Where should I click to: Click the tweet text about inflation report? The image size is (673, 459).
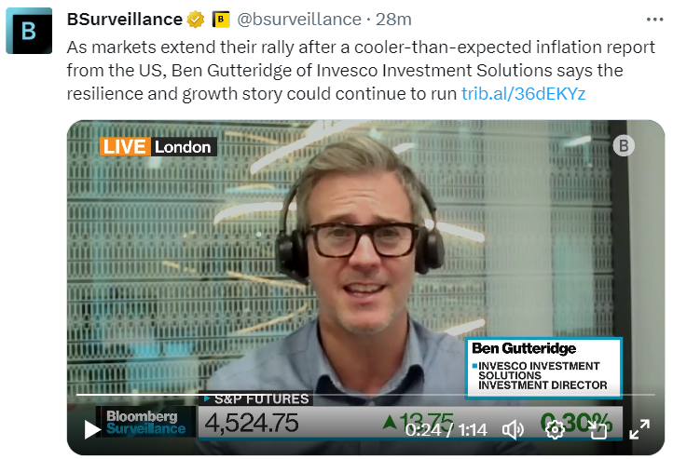[x=361, y=70]
